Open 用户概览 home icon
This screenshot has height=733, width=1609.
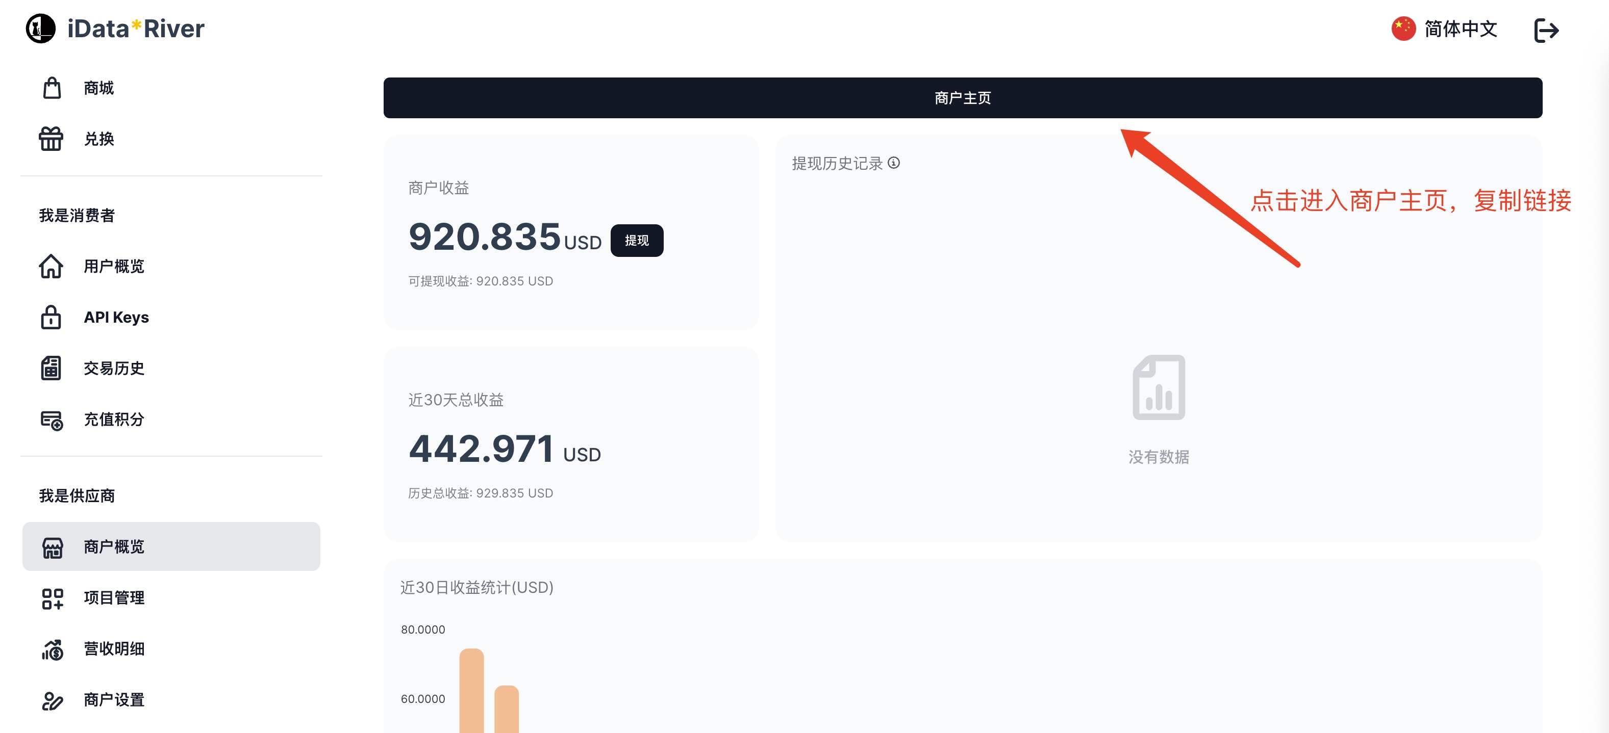pyautogui.click(x=51, y=267)
